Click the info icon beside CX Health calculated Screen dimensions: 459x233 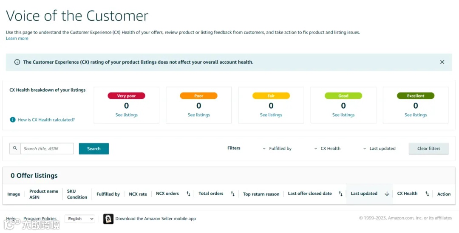click(13, 120)
